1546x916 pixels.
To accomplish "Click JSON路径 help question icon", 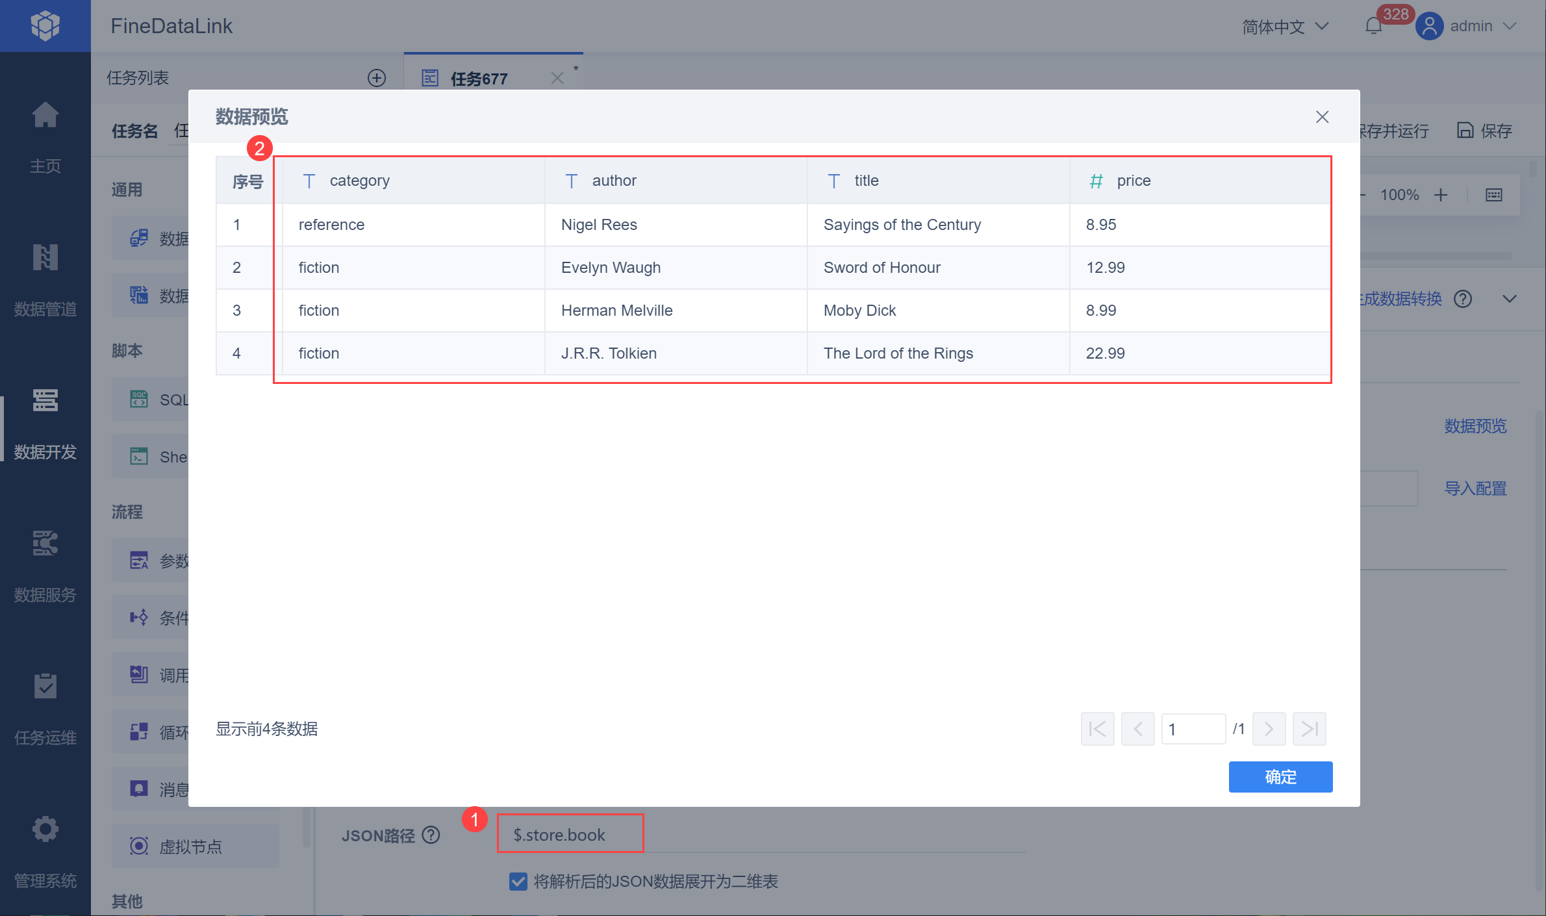I will click(x=431, y=835).
